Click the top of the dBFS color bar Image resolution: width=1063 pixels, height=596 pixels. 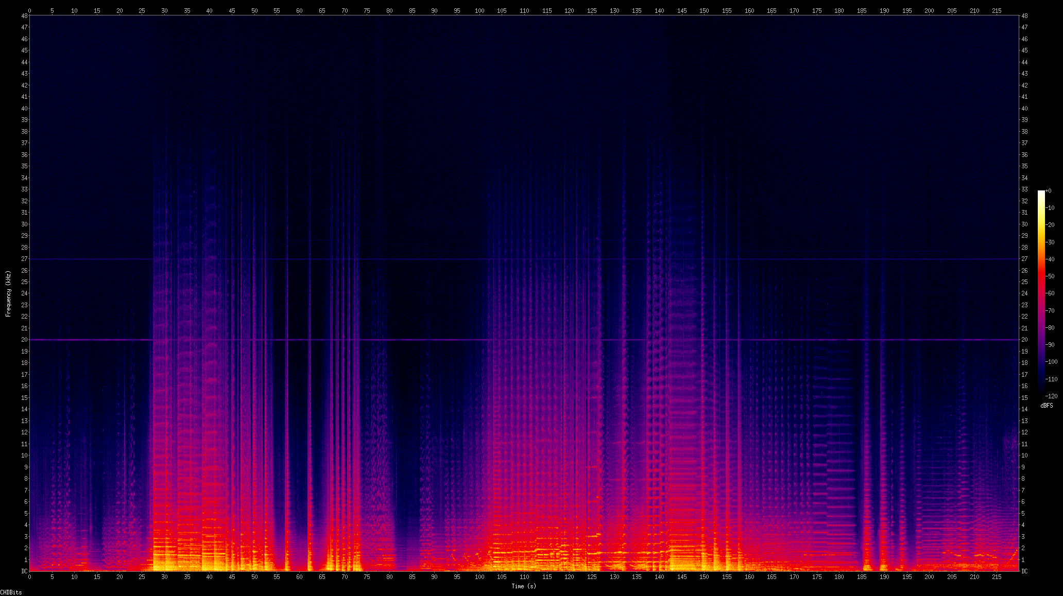(1041, 192)
